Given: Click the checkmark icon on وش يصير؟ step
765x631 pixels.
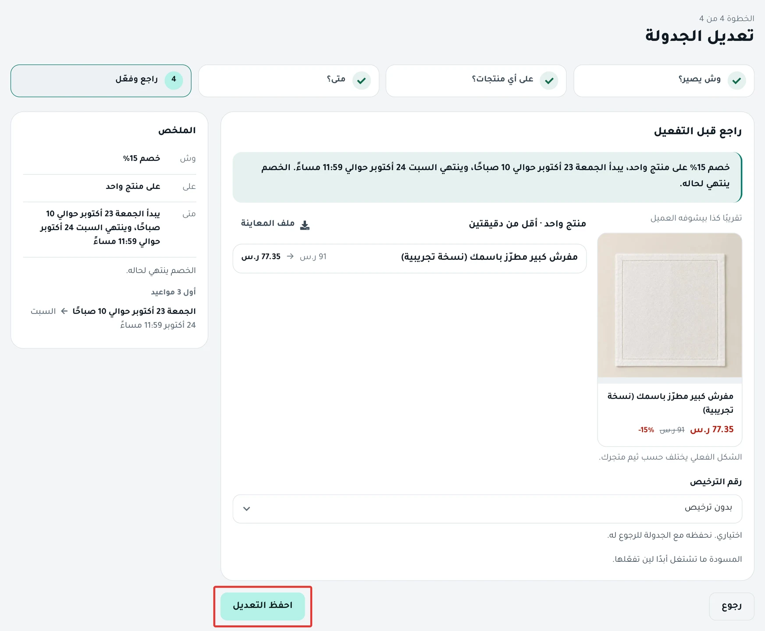Looking at the screenshot, I should tap(737, 81).
